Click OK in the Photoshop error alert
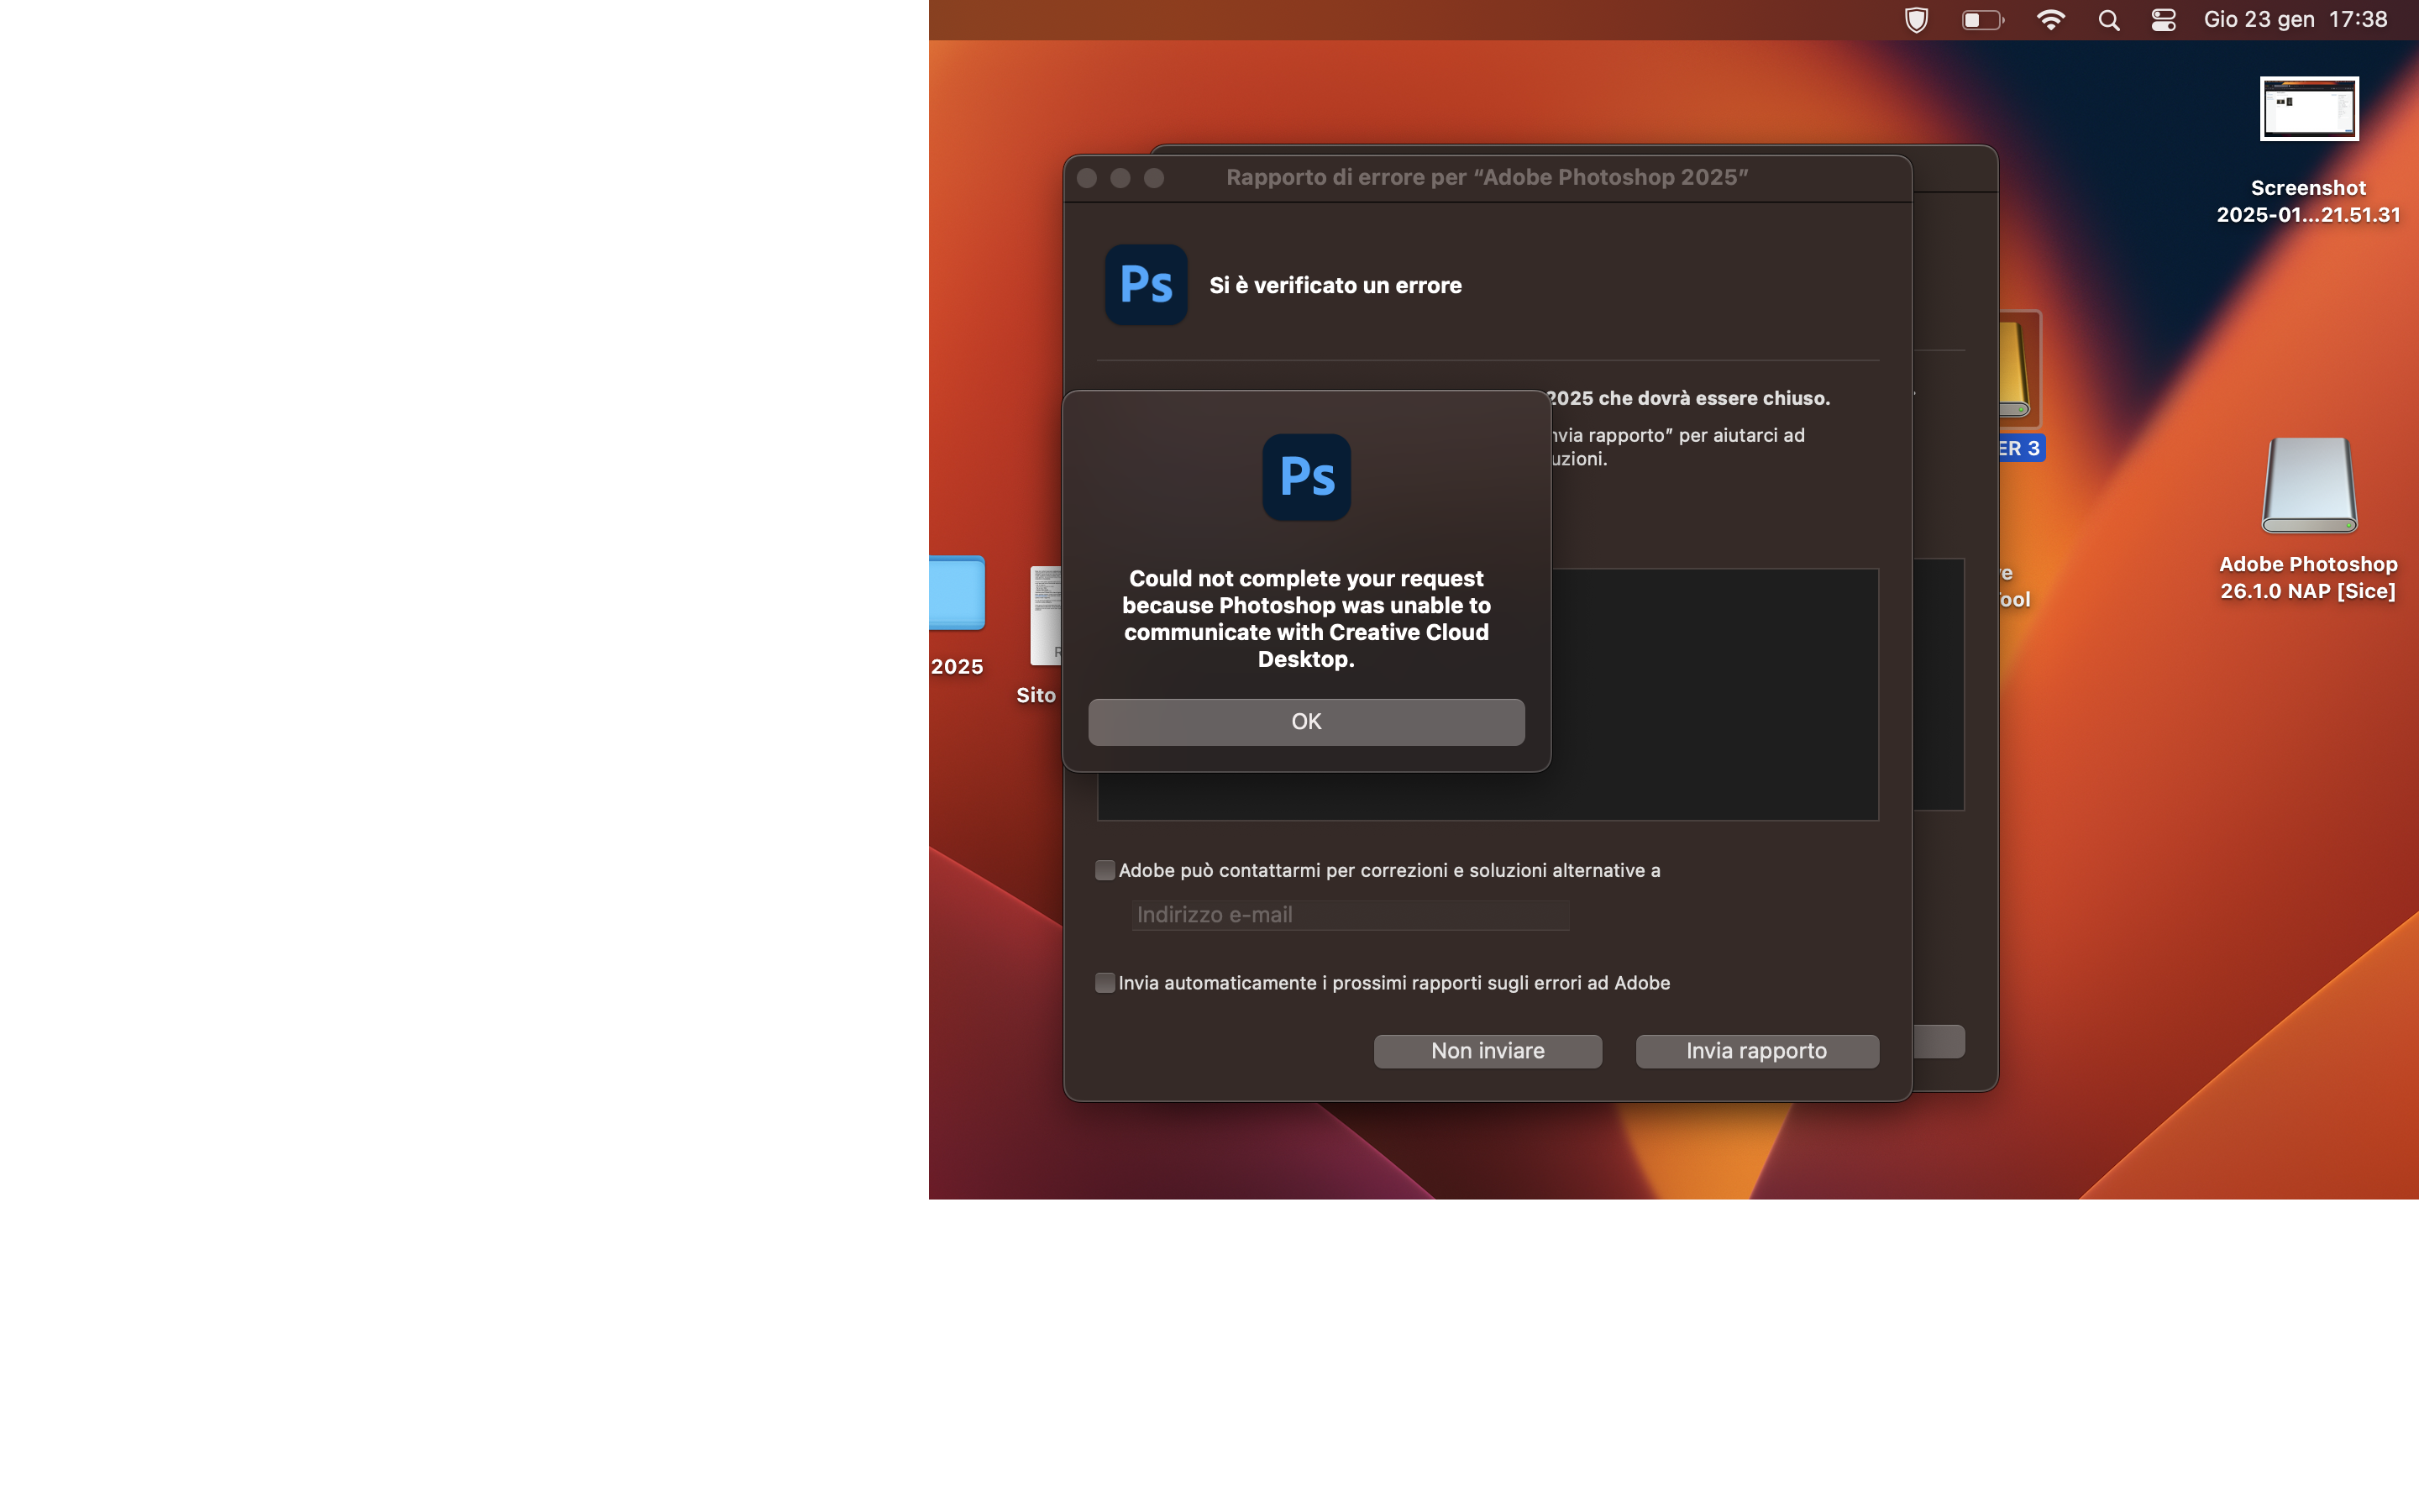The height and width of the screenshot is (1512, 2419). [x=1305, y=721]
